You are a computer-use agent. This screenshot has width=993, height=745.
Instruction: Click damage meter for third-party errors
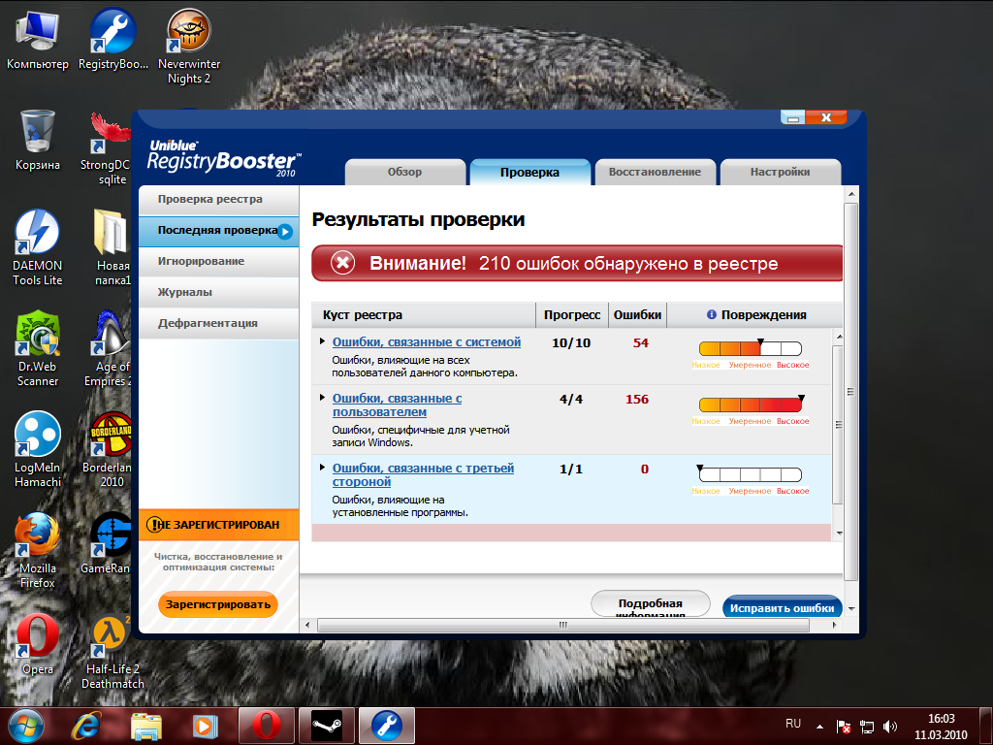[x=751, y=474]
